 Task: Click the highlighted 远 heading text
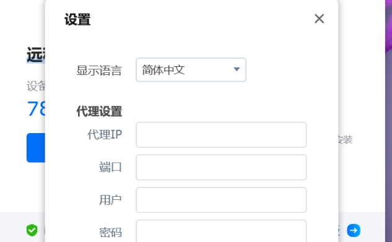coord(36,54)
